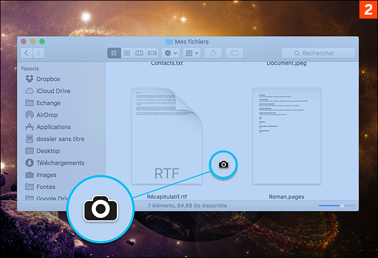Go forward with the right arrow button
This screenshot has width=378, height=258.
[x=38, y=53]
